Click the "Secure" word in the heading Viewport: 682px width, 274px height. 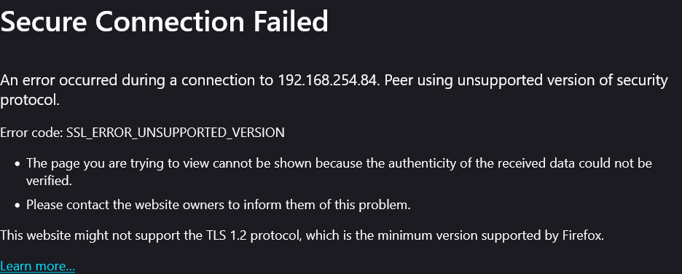[44, 21]
